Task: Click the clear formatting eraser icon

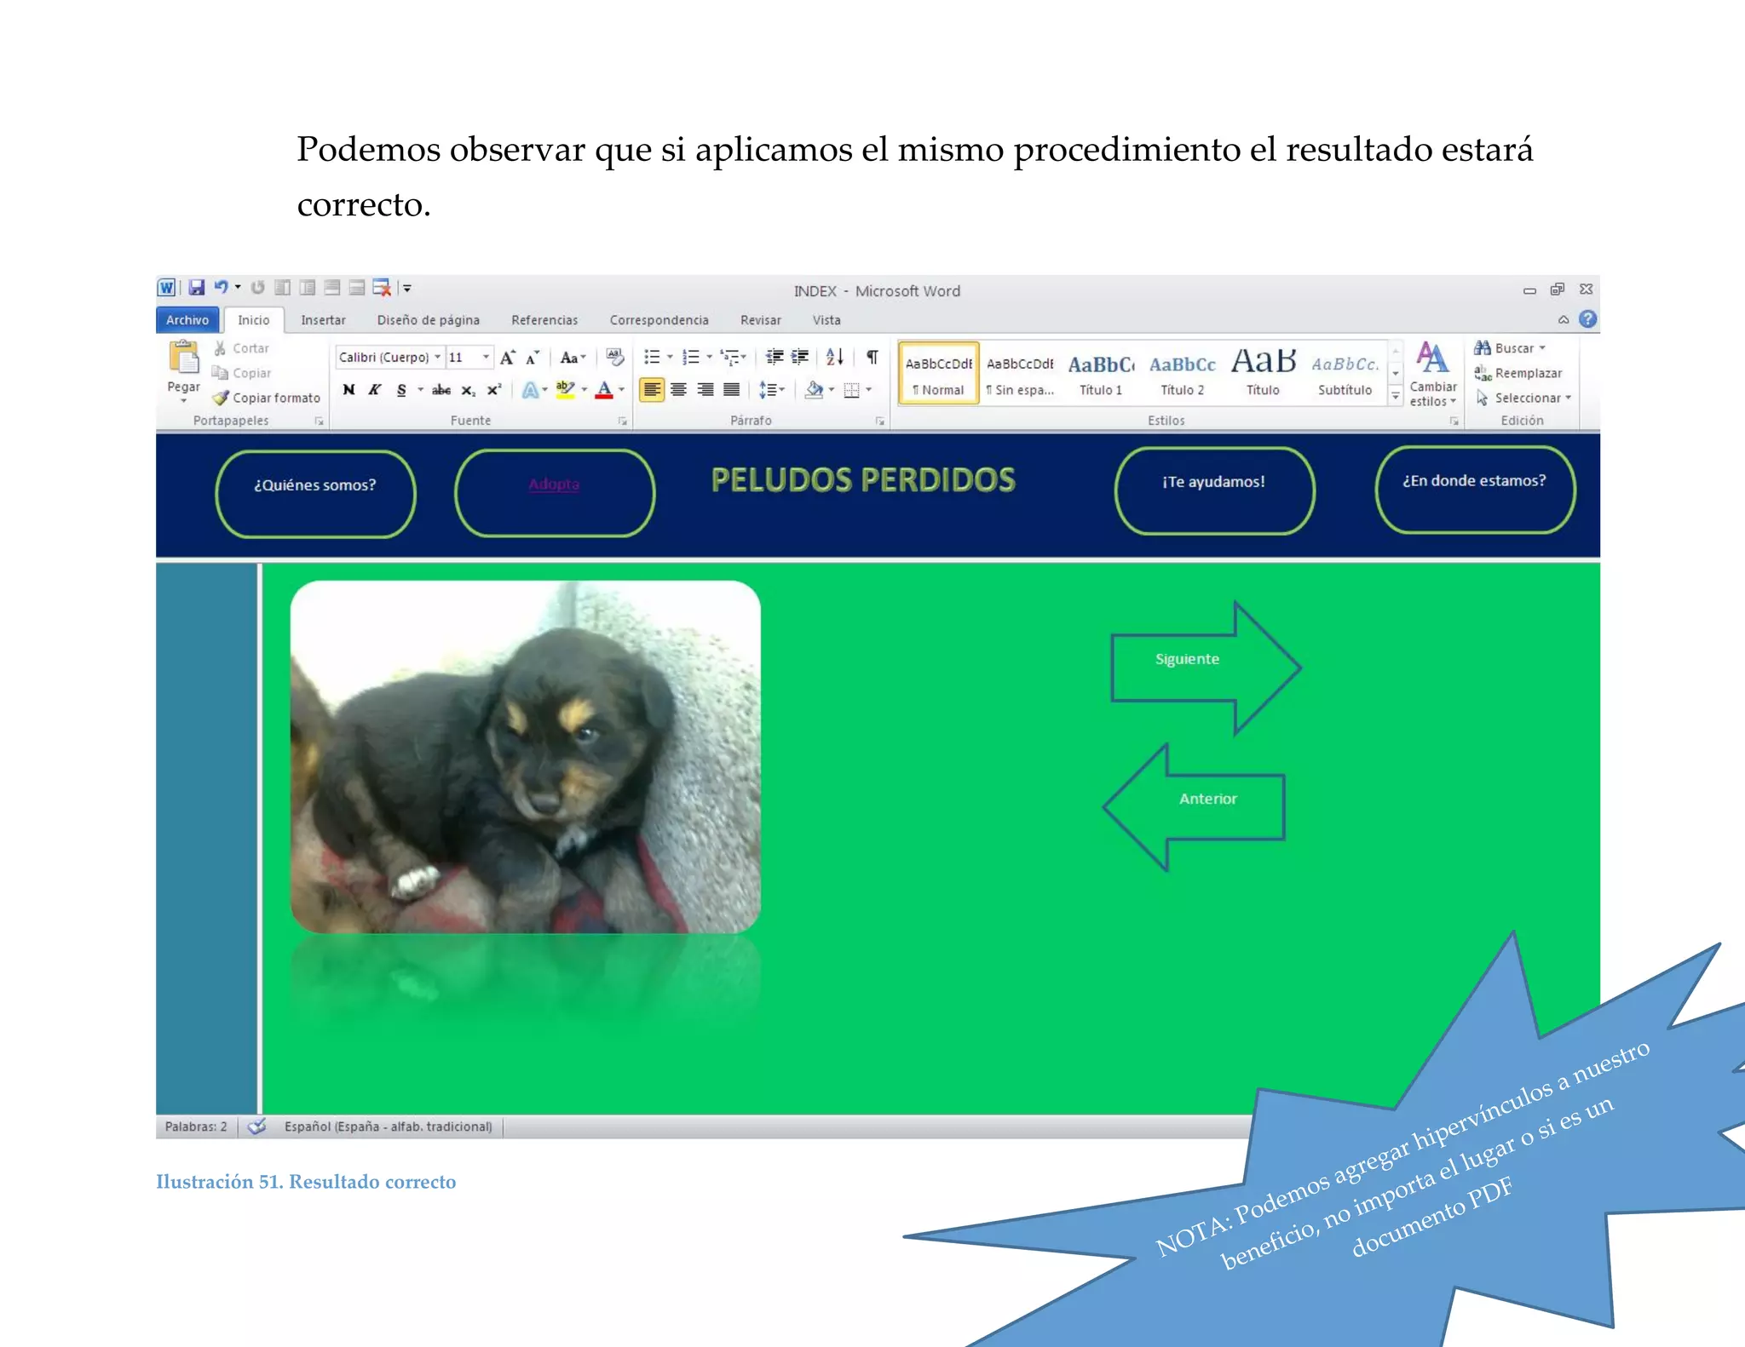Action: [615, 357]
